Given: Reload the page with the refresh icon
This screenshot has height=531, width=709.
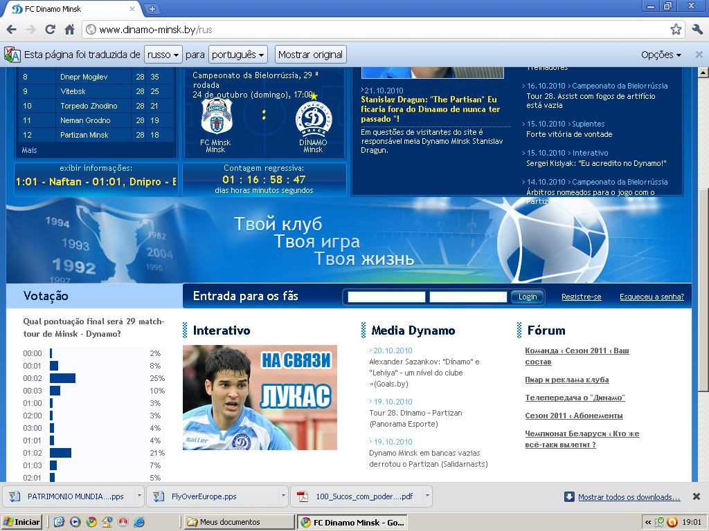Looking at the screenshot, I should point(50,30).
